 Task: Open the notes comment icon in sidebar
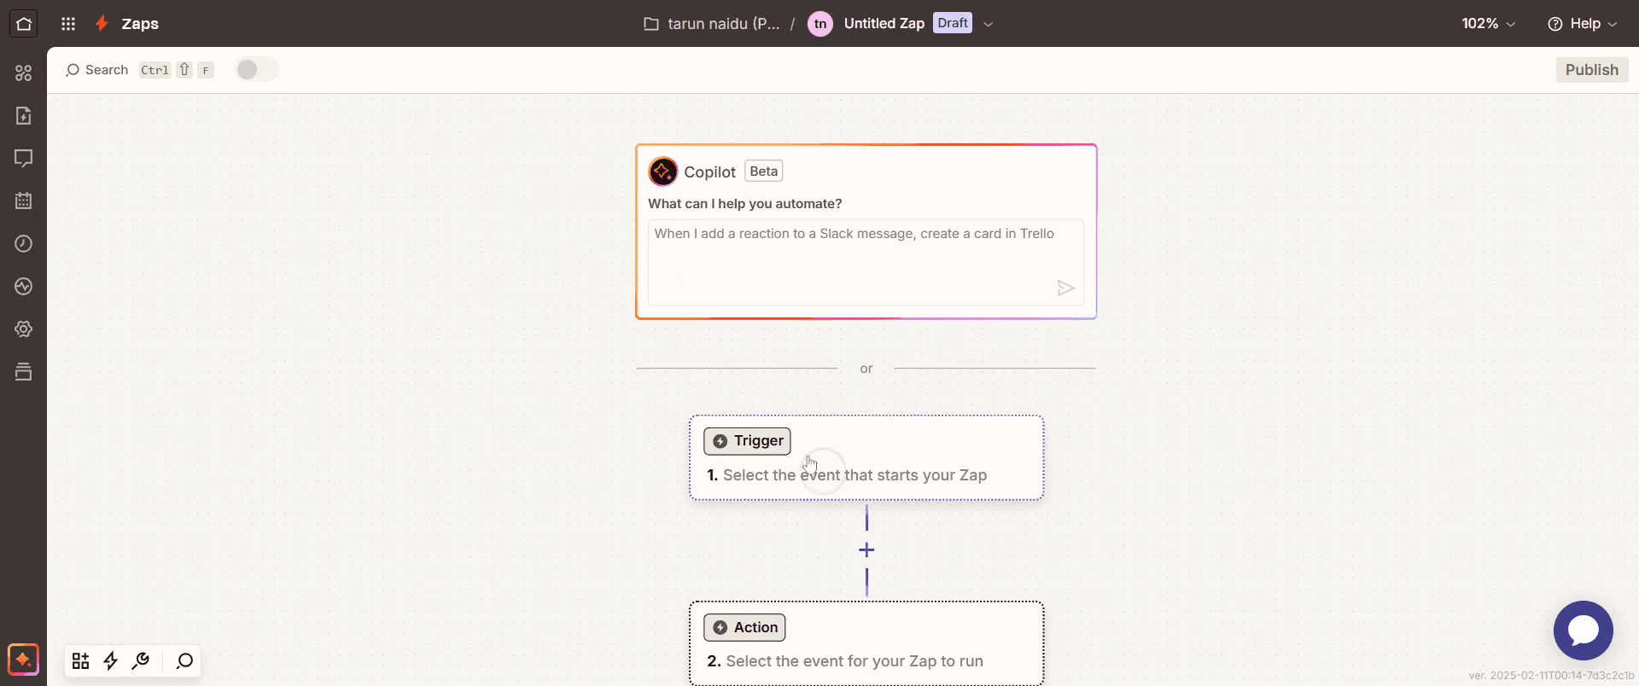click(x=23, y=159)
